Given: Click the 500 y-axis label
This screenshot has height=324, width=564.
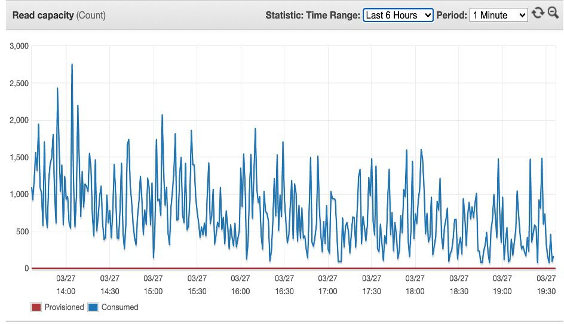Looking at the screenshot, I should click(x=22, y=231).
